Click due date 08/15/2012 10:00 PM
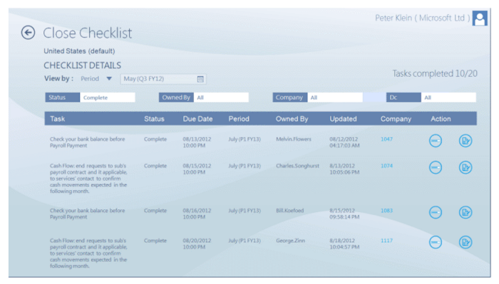The image size is (499, 284). tap(197, 169)
